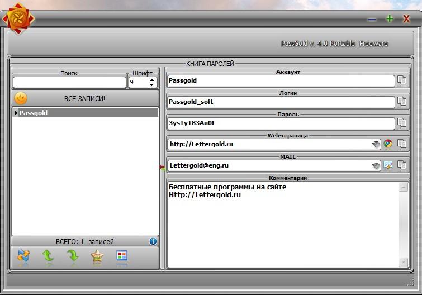Viewport: 422px width, 295px height.
Task: Increase the Шрифт font size
Action: click(x=152, y=80)
